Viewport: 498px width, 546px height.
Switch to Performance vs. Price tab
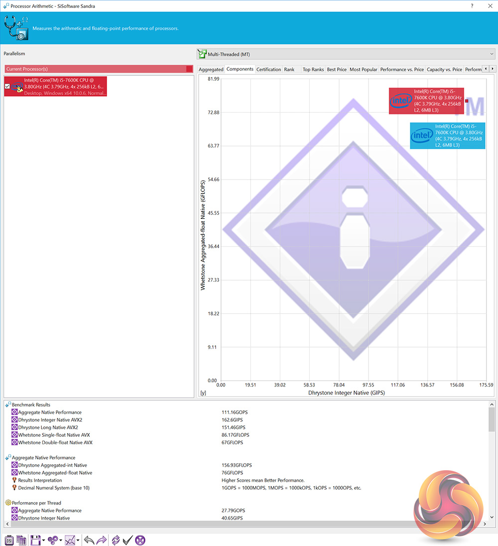(x=402, y=69)
